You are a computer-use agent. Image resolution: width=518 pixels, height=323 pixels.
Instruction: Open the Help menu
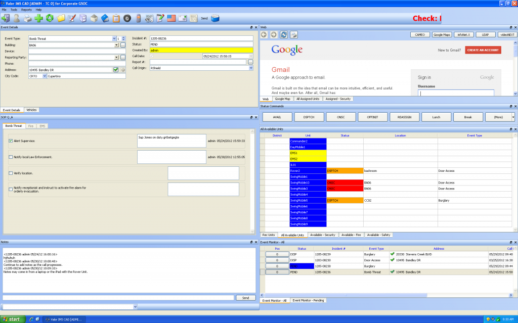pyautogui.click(x=38, y=10)
